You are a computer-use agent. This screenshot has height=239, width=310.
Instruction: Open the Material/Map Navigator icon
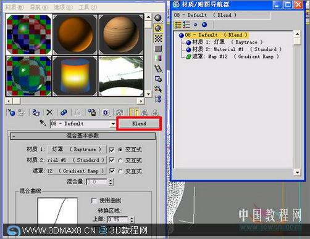pyautogui.click(x=158, y=99)
